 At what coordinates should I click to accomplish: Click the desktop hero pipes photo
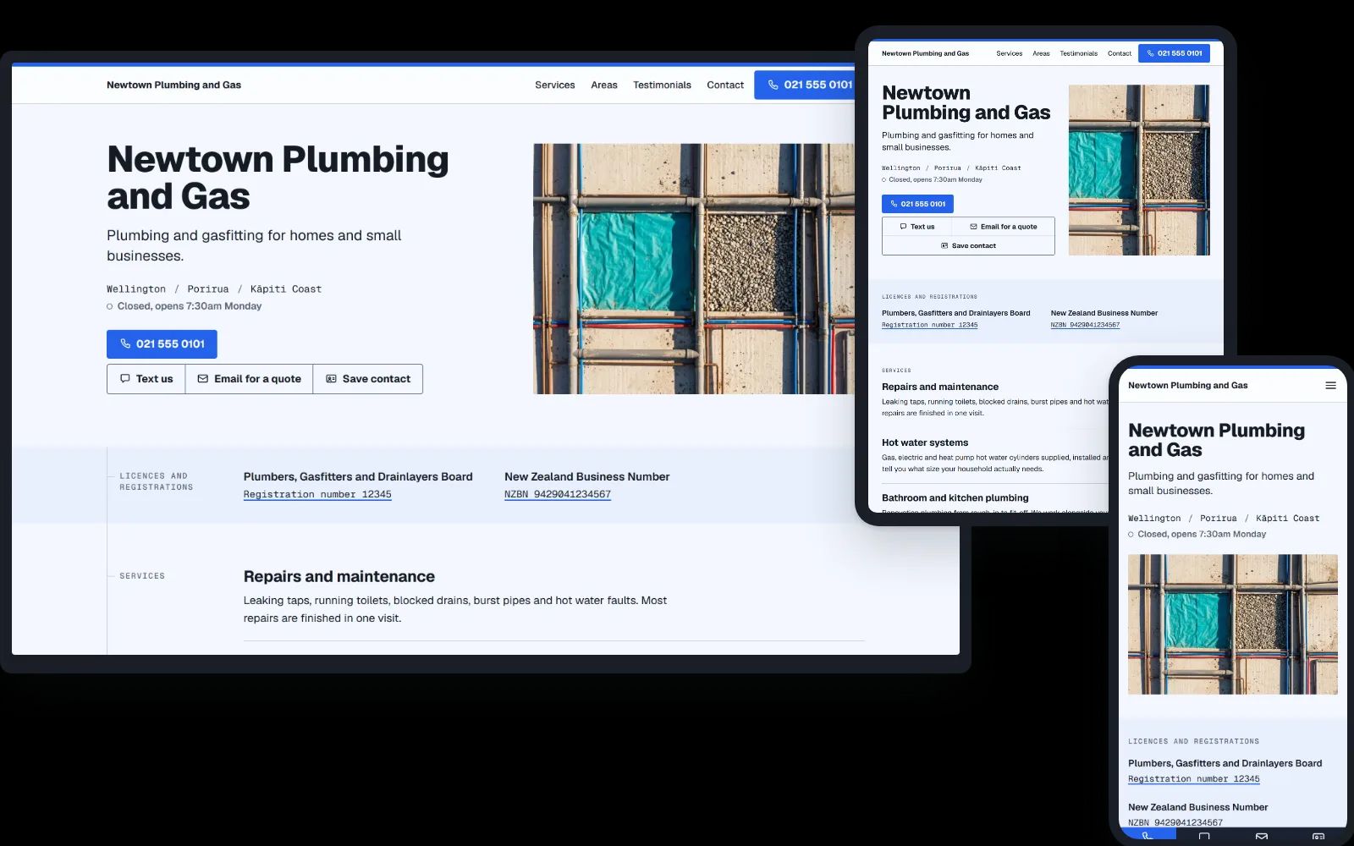click(694, 269)
